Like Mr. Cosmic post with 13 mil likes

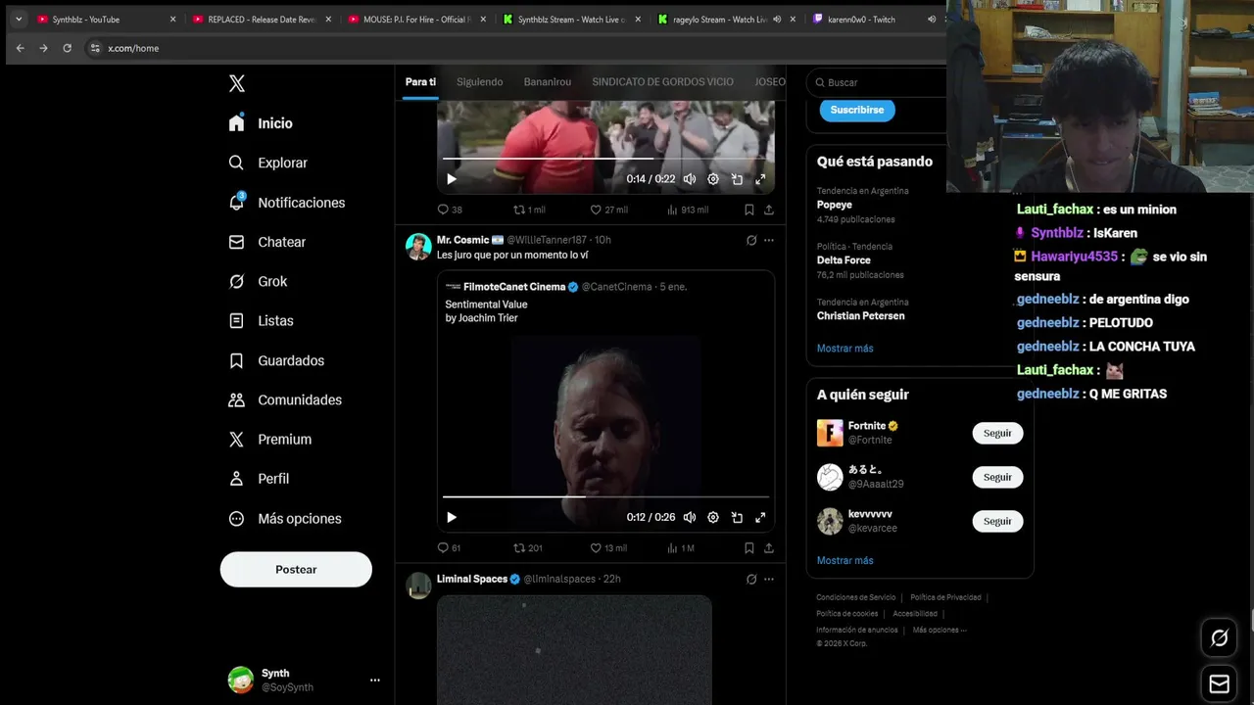click(x=608, y=548)
